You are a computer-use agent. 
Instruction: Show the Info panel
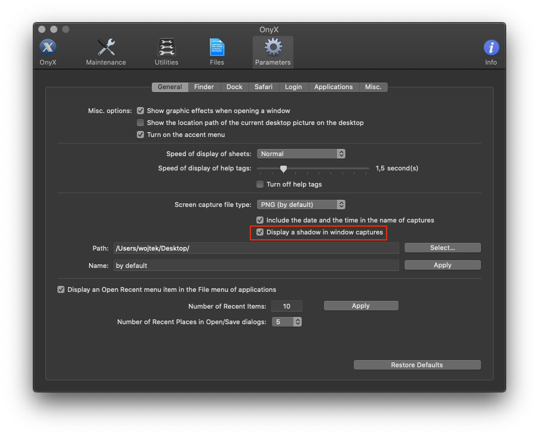(x=491, y=52)
